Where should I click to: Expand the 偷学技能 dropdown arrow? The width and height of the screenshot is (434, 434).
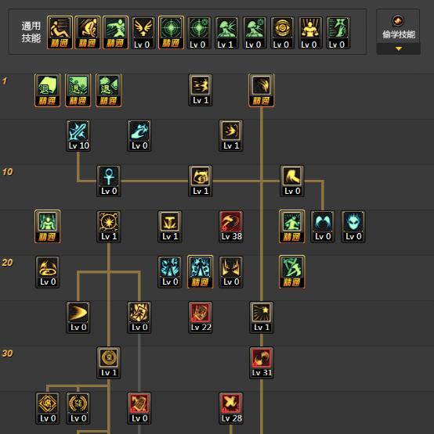399,48
